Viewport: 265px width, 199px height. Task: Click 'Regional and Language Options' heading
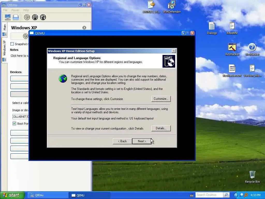(x=77, y=58)
